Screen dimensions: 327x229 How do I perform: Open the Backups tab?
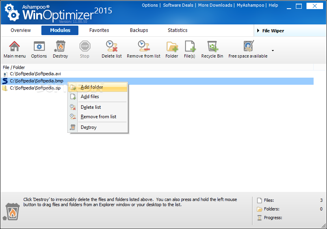tap(139, 30)
